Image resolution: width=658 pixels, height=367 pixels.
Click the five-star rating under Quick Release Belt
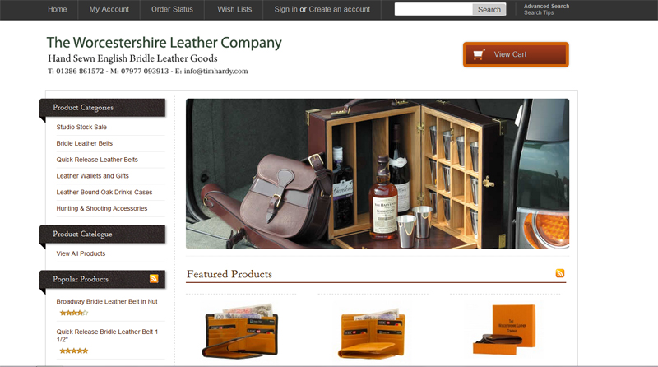pyautogui.click(x=74, y=351)
